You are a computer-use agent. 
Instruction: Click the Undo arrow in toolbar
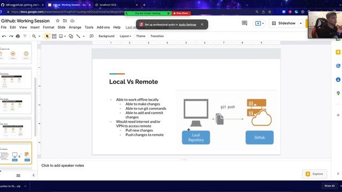coord(4,36)
